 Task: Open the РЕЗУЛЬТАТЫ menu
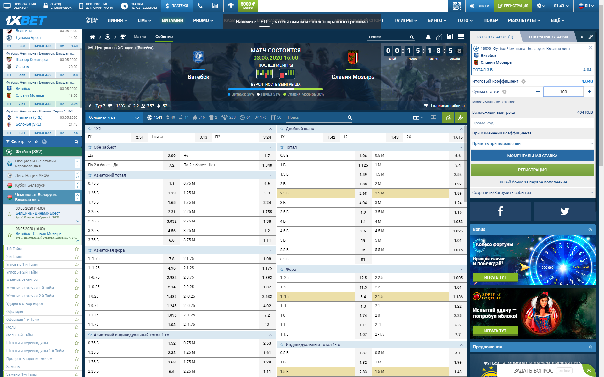(x=524, y=20)
